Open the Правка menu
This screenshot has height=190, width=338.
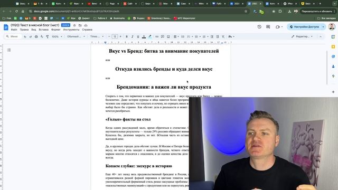coord(24,30)
